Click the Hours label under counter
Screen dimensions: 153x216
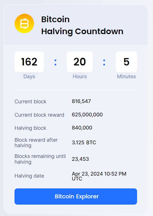coord(80,77)
